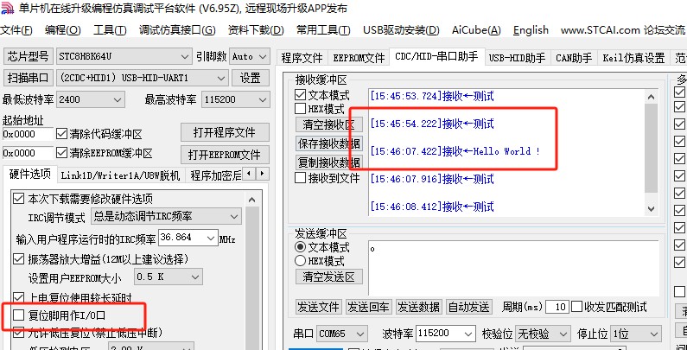
Task: Click the EEPROM start address field
Action: pyautogui.click(x=28, y=153)
